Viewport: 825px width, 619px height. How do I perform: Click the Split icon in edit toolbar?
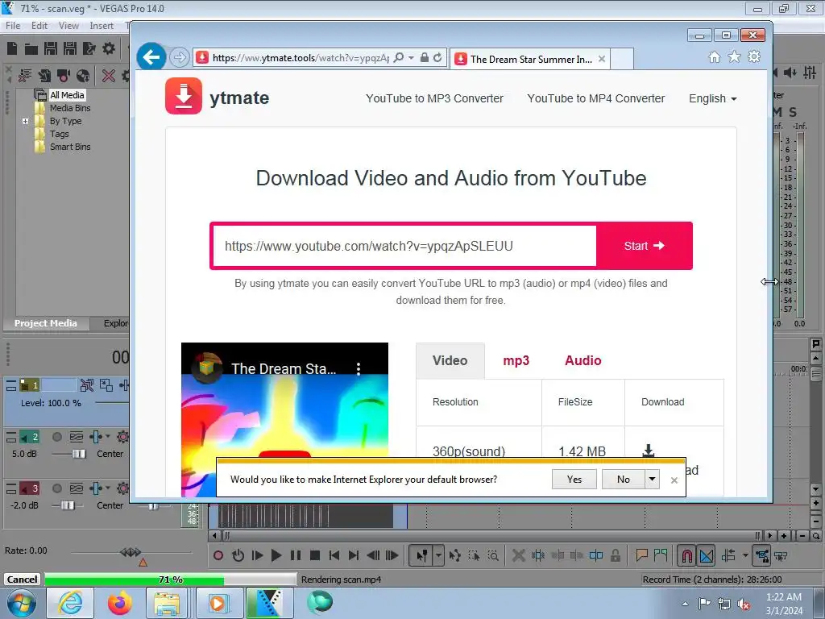coord(596,555)
